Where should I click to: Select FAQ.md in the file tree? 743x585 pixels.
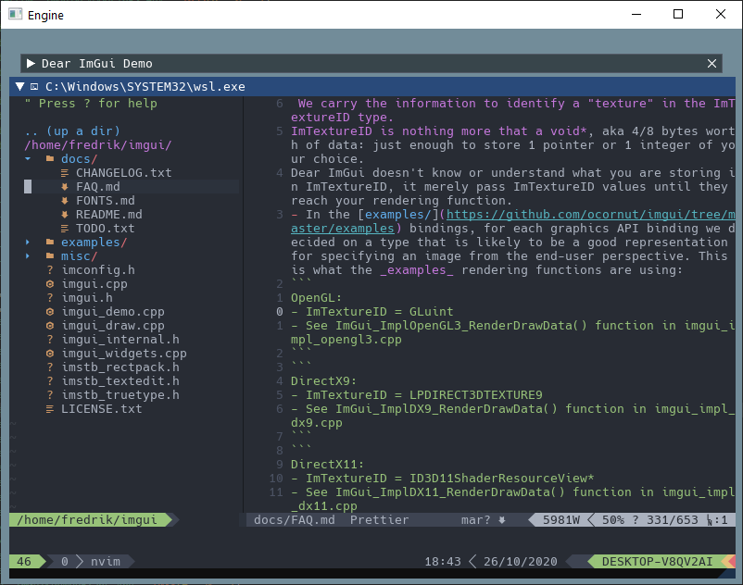(98, 187)
